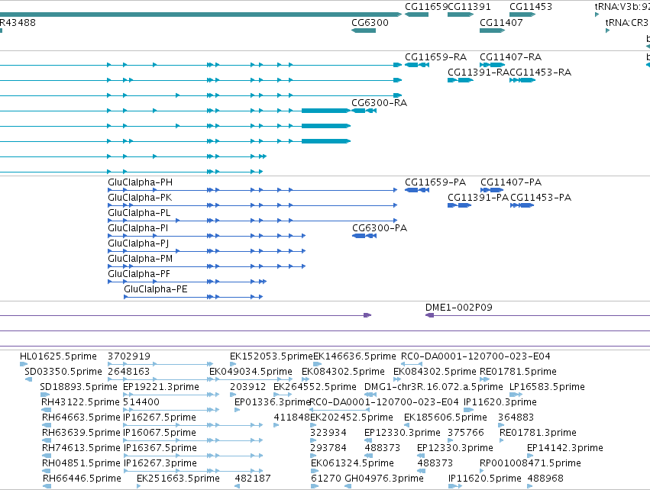Click the CG6300-PA label
This screenshot has width=650, height=490.
click(x=380, y=228)
